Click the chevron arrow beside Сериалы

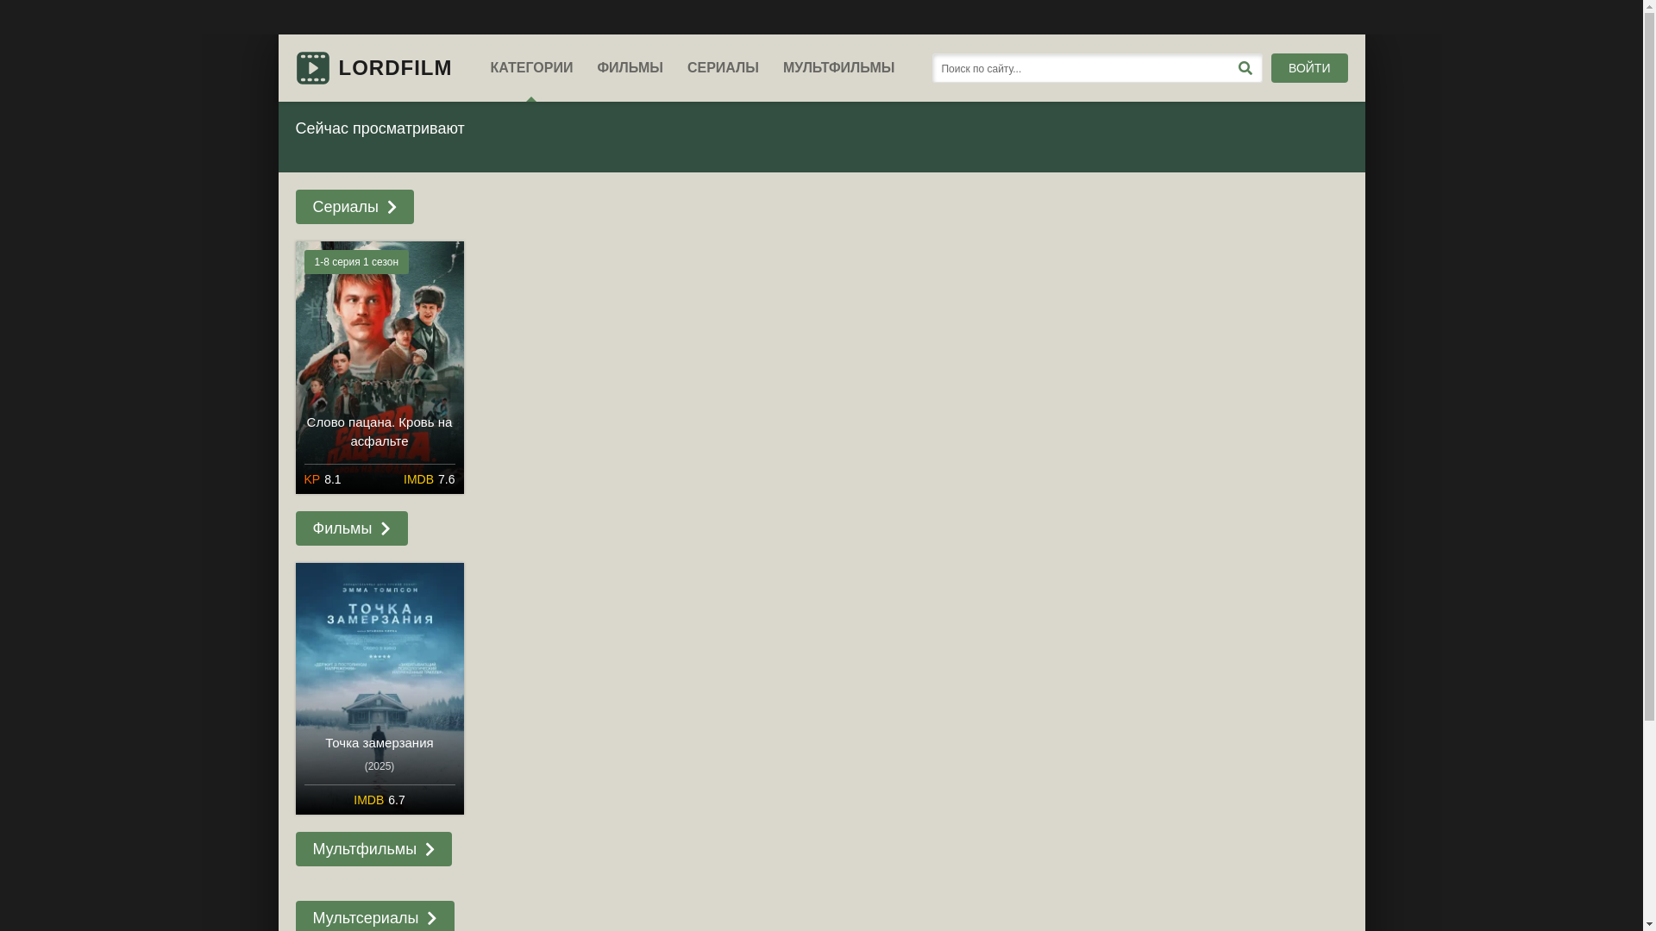point(392,208)
